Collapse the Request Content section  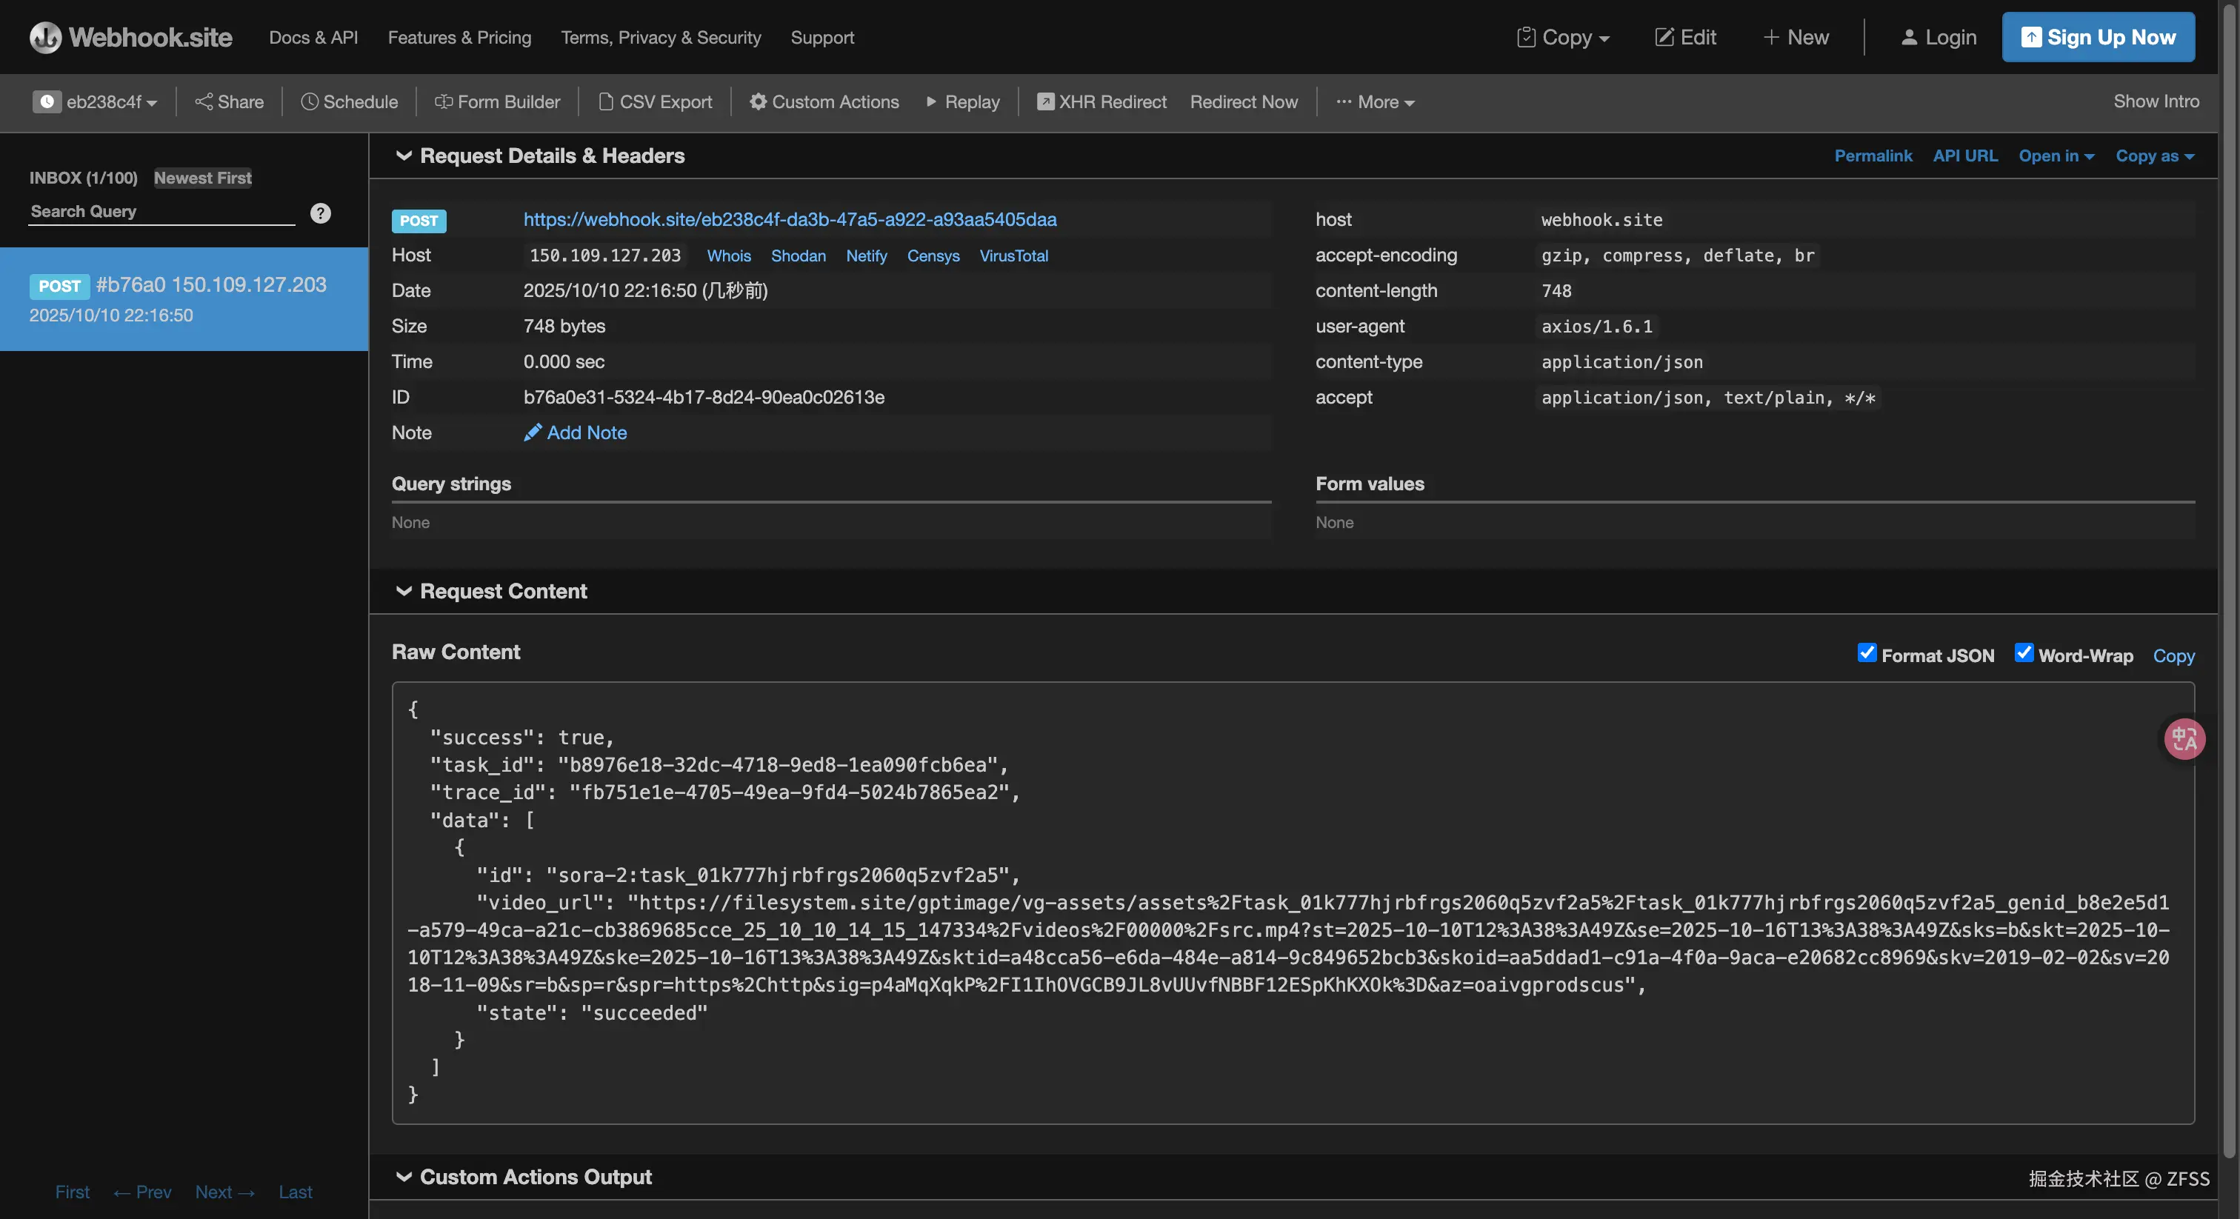pyautogui.click(x=404, y=591)
